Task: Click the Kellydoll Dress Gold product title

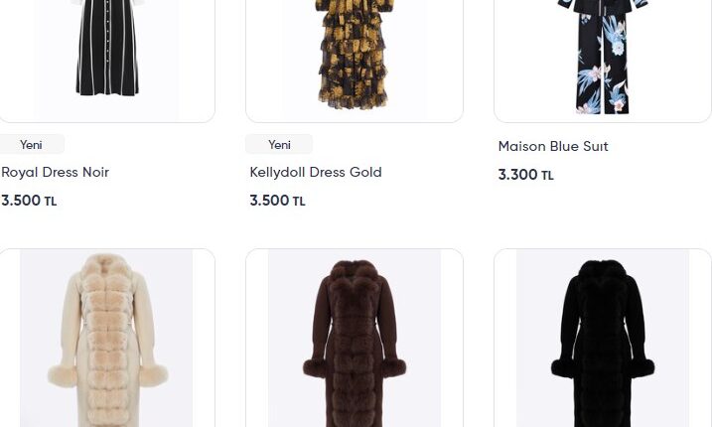Action: pos(316,172)
